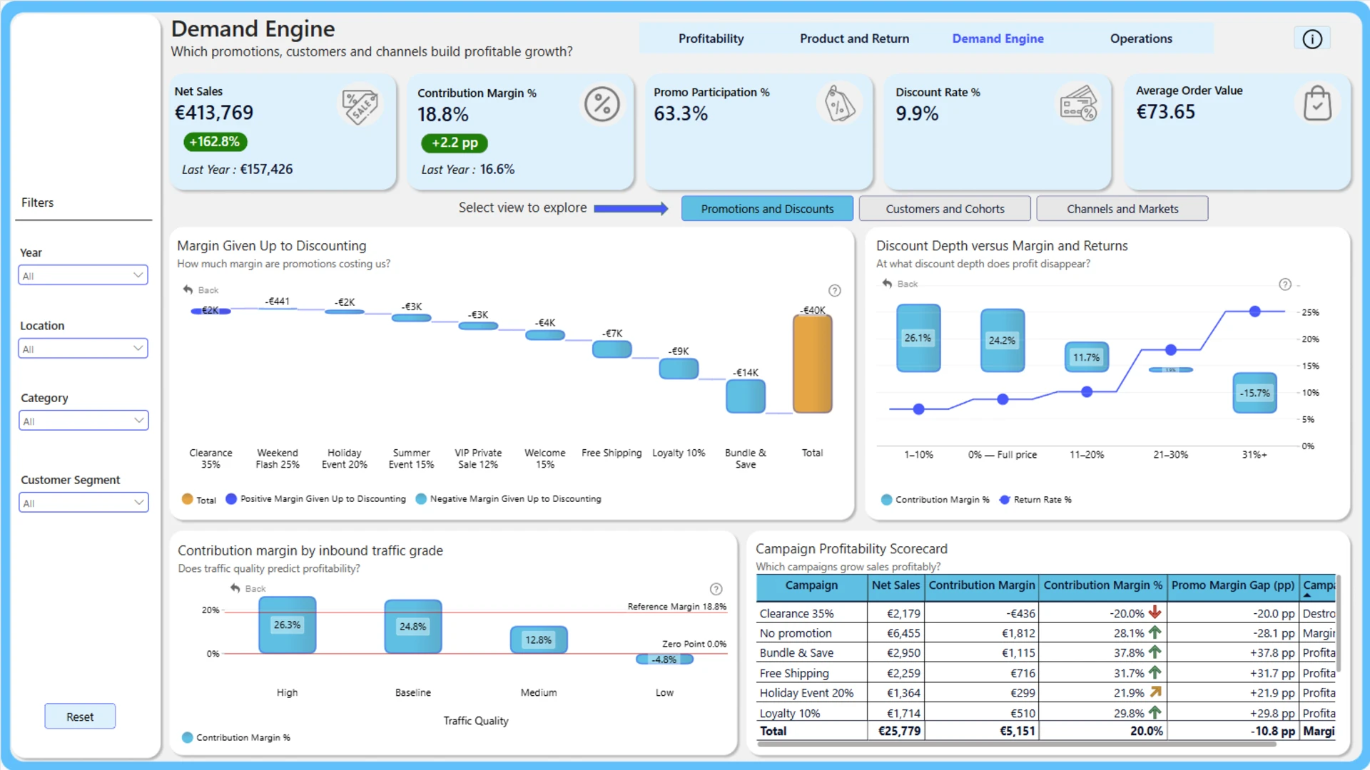This screenshot has width=1370, height=770.
Task: Click the percent circle icon in Contribution Margin card
Action: (x=602, y=105)
